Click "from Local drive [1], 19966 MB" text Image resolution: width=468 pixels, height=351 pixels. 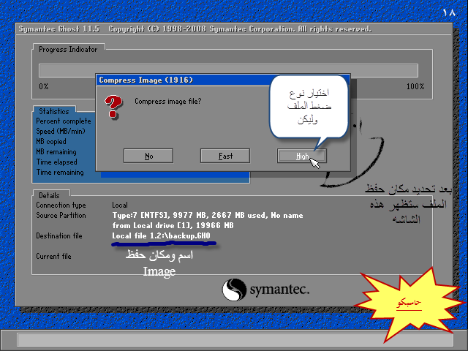173,225
